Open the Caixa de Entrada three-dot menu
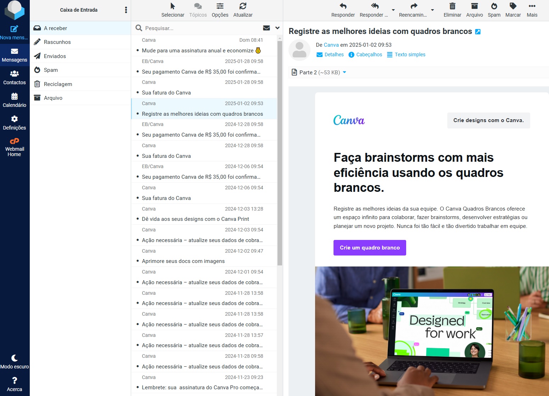The height and width of the screenshot is (396, 549). [126, 10]
